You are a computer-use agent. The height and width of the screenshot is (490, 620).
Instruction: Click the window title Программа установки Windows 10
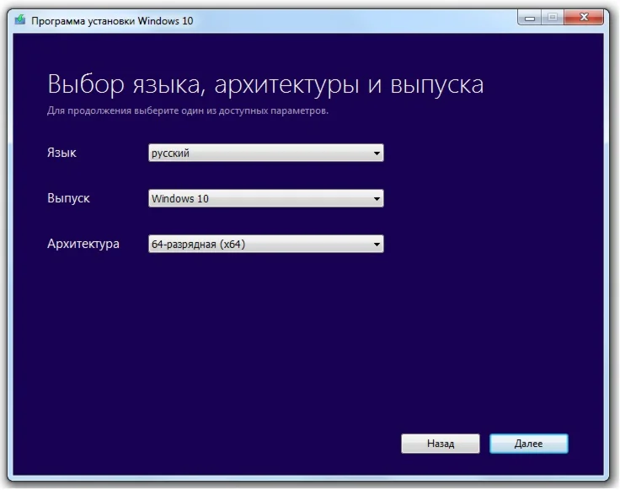pos(112,20)
